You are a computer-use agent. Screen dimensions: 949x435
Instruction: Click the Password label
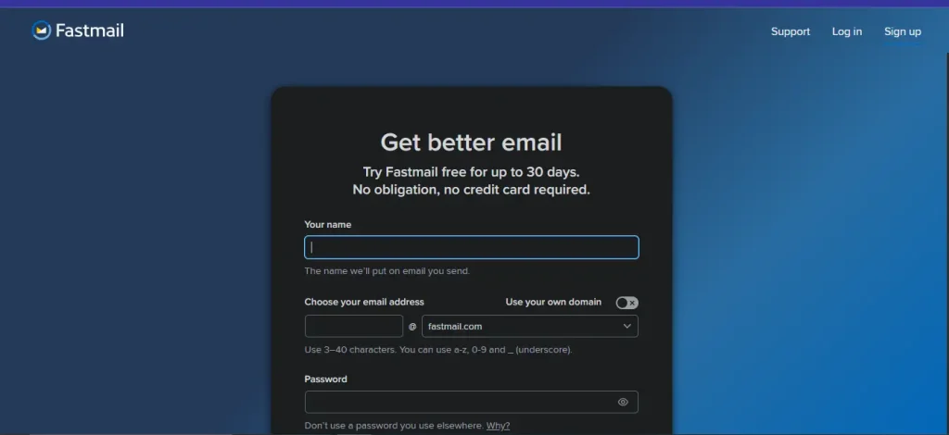coord(325,379)
